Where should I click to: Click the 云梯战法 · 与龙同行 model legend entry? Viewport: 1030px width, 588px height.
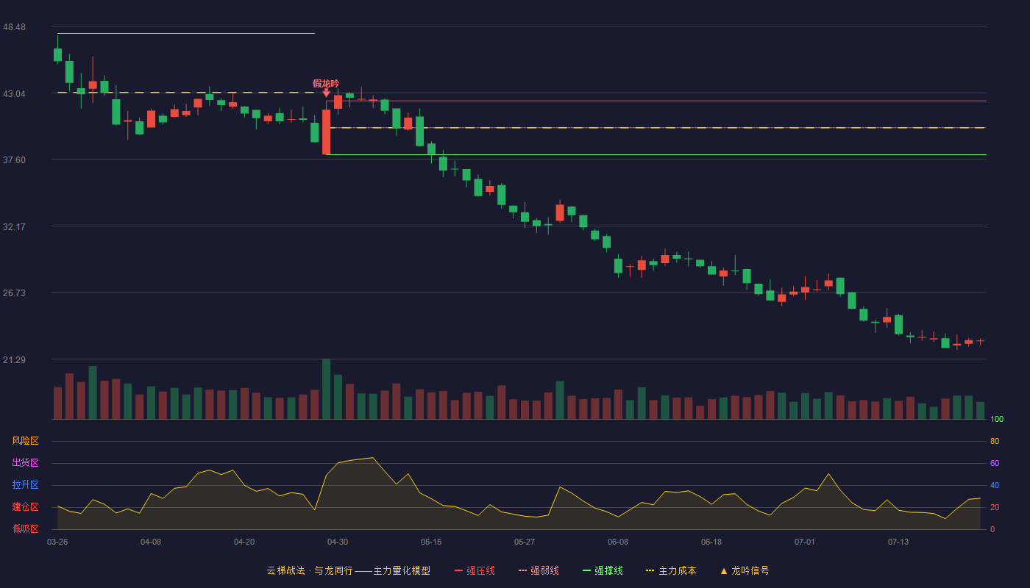[348, 570]
